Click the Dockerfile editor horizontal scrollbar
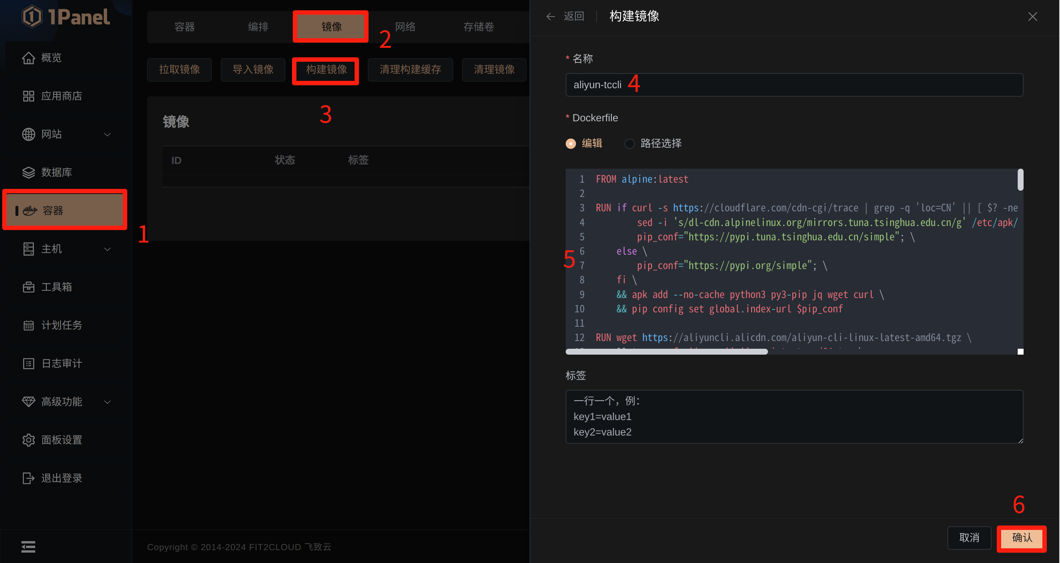 pyautogui.click(x=666, y=352)
